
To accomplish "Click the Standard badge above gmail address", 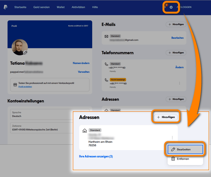I will tap(115, 36).
